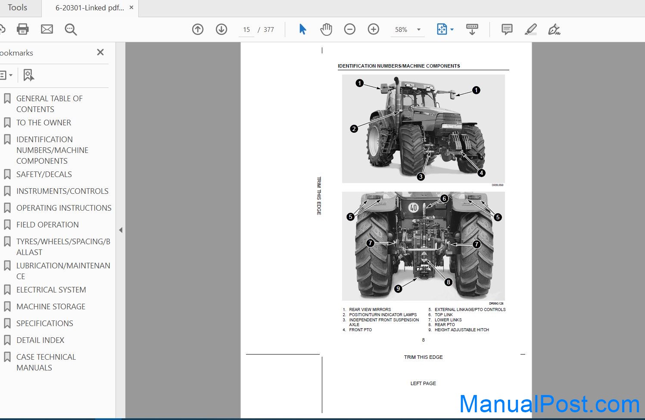Click bookmark icon beside ELECTRICAL SYSTEM

point(7,290)
